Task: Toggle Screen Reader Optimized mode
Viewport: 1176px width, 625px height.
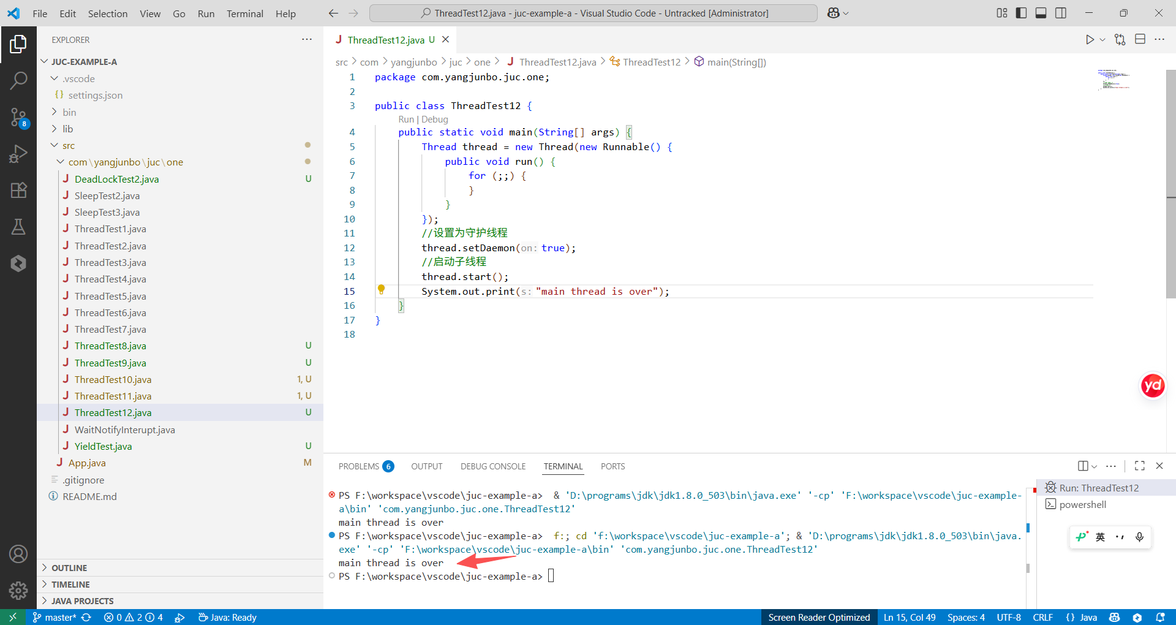Action: click(819, 617)
